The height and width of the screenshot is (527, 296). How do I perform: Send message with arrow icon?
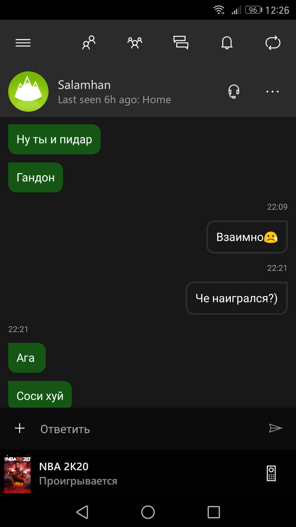[x=276, y=428]
